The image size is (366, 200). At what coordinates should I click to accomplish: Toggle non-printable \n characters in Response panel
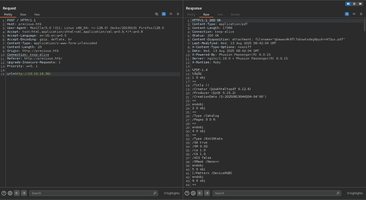[354, 14]
